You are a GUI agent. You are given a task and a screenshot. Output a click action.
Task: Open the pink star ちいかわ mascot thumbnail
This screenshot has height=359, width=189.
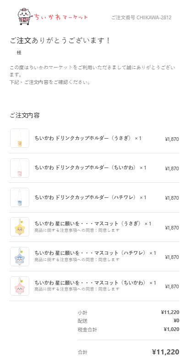tap(20, 286)
